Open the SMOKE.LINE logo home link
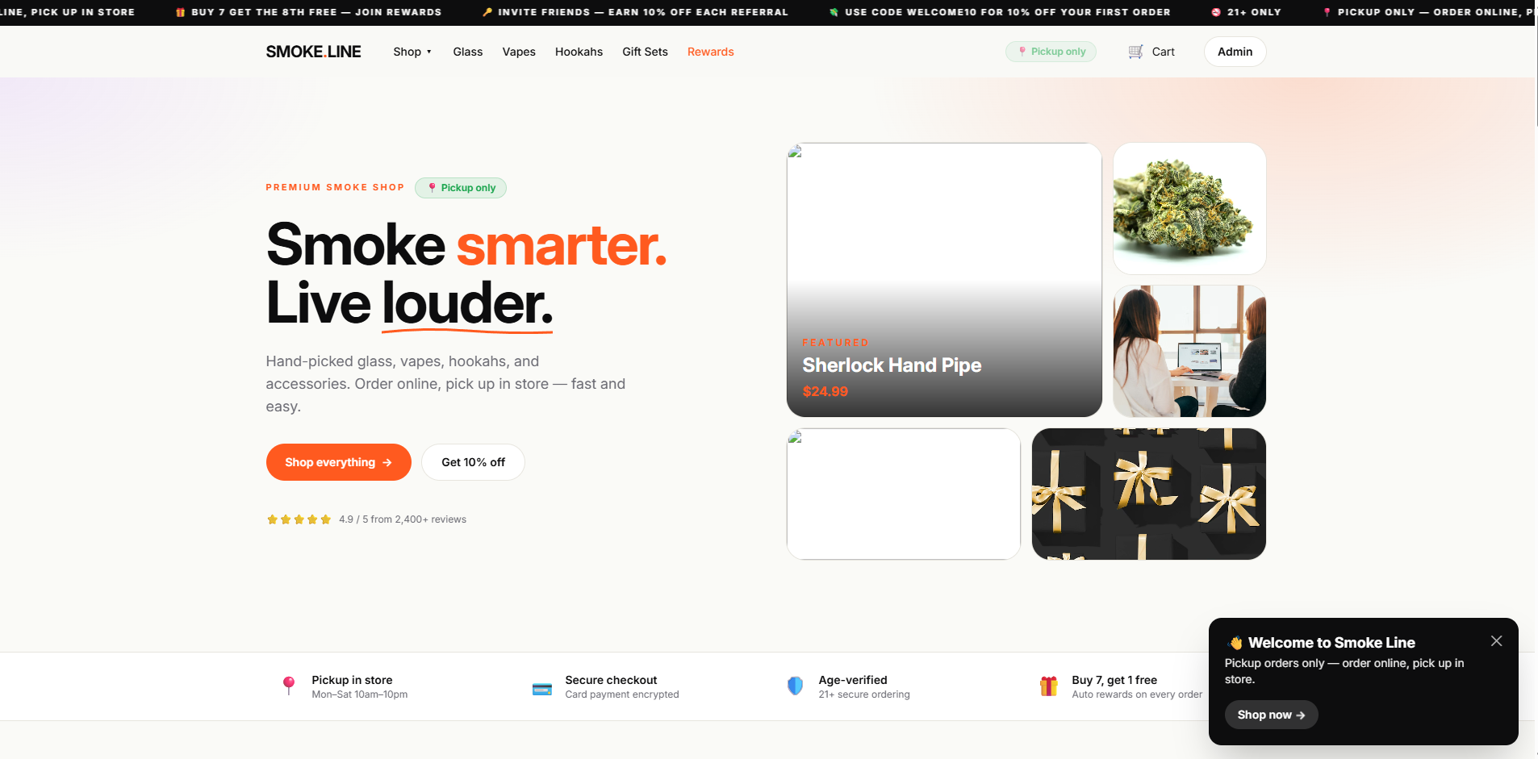1538x759 pixels. click(313, 52)
